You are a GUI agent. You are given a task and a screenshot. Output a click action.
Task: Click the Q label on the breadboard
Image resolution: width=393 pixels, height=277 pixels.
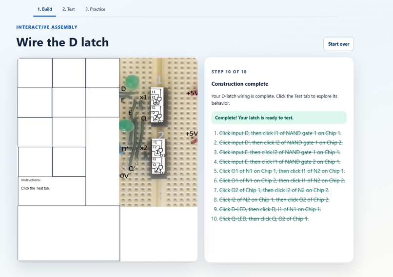pyautogui.click(x=144, y=119)
